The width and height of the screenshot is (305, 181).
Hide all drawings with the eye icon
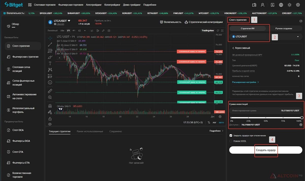[x=50, y=124]
